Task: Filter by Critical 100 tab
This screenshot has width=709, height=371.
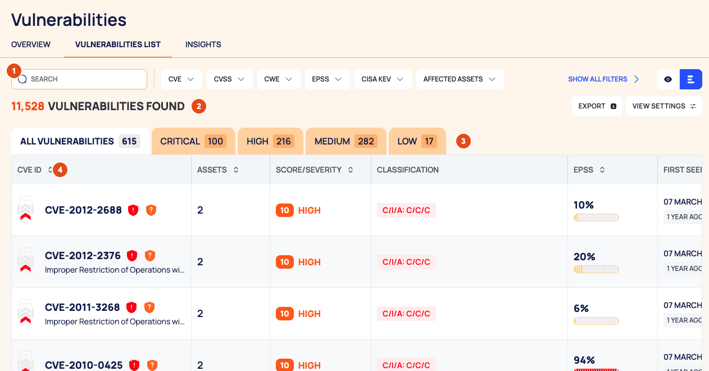Action: pyautogui.click(x=193, y=142)
